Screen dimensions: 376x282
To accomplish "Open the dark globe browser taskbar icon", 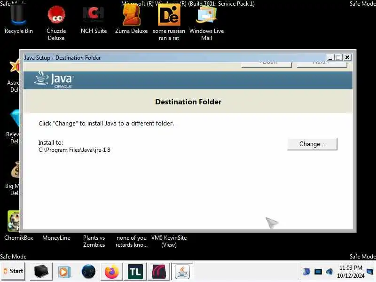I will pyautogui.click(x=88, y=272).
